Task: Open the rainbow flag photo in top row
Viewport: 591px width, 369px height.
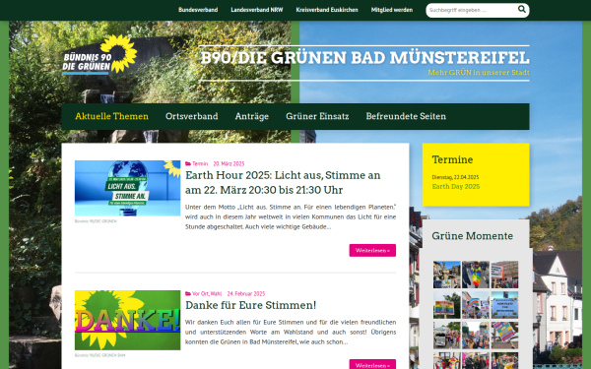Action: (x=476, y=275)
